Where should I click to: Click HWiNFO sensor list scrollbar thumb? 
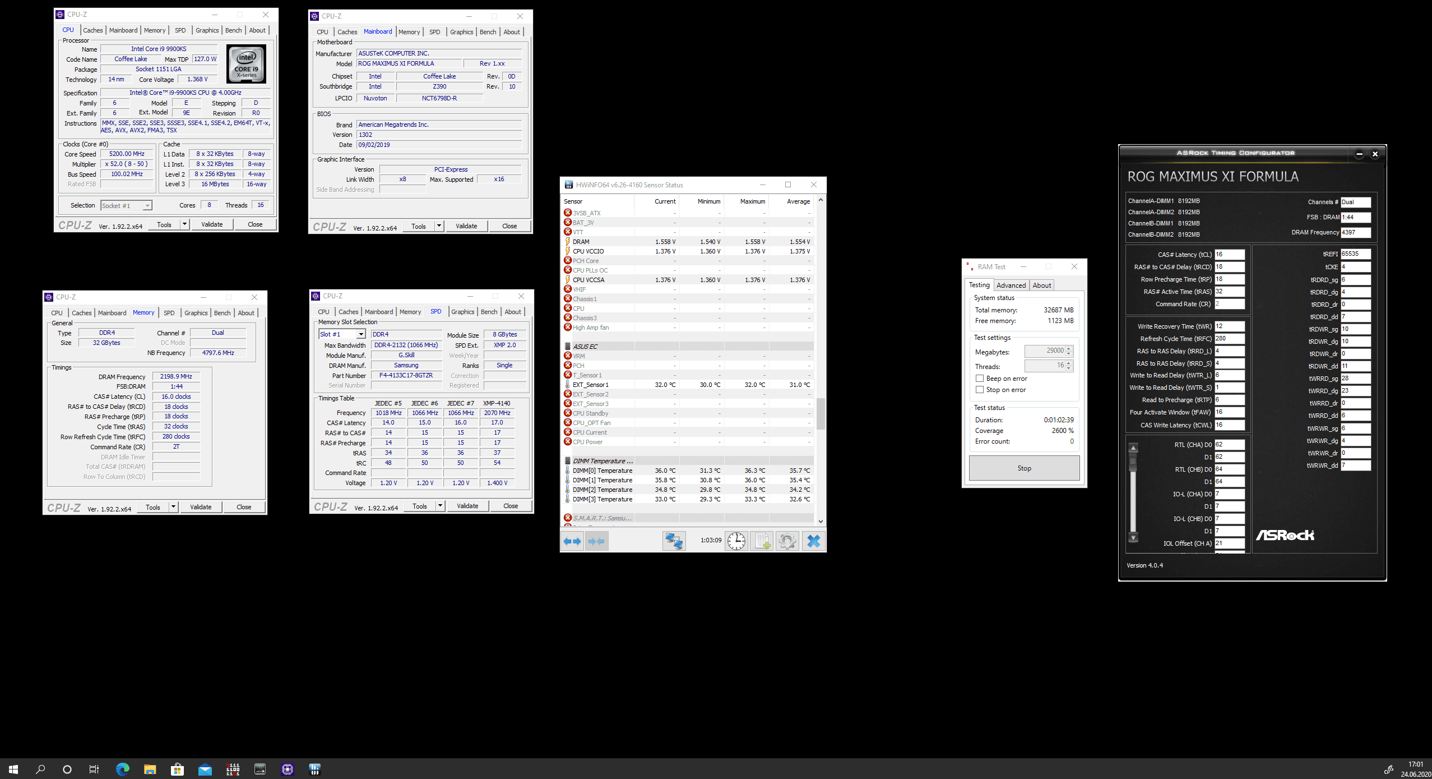(x=821, y=413)
